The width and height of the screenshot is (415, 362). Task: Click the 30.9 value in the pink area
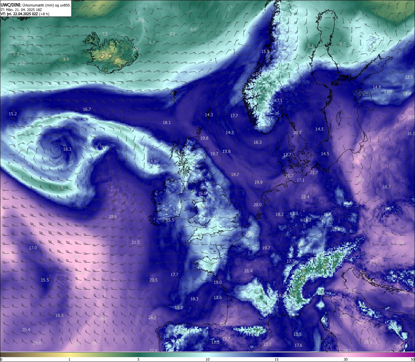(x=76, y=257)
